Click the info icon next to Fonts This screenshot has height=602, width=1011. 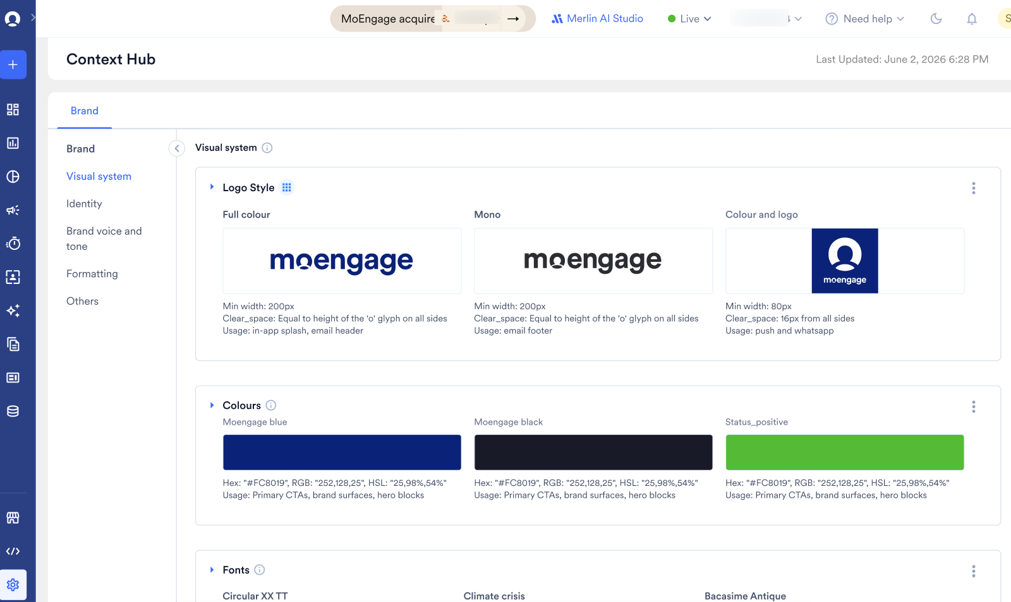click(260, 570)
